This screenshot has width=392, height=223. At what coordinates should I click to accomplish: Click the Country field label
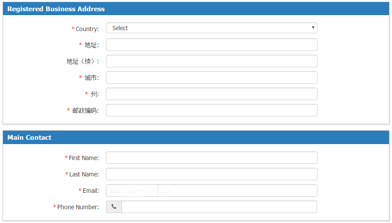coord(87,29)
